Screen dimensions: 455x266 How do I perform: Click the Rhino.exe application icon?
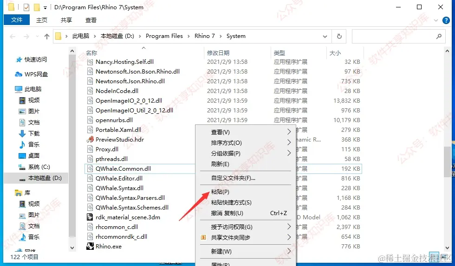[90, 246]
